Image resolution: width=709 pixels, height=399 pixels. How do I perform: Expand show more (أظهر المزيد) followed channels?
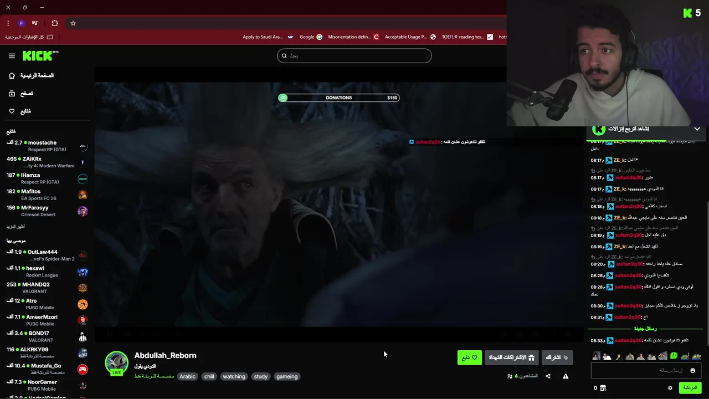point(16,227)
